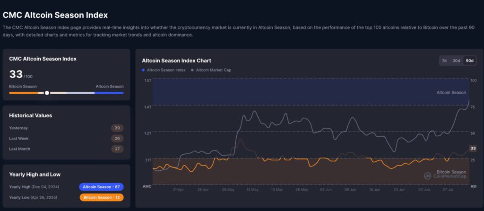Click the Last Week value badge 26
Screen dimensions: 484x211
117,138
